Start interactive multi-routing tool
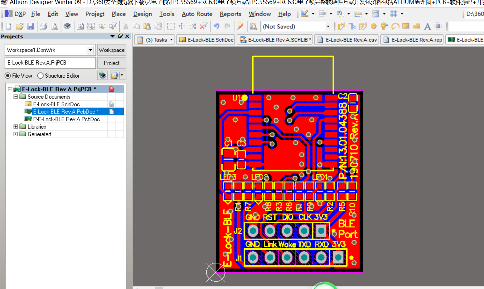The width and height of the screenshot is (484, 289). pyautogui.click(x=363, y=26)
